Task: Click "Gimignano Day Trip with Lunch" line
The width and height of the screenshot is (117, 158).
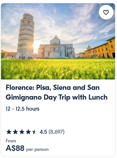Action: click(x=57, y=97)
